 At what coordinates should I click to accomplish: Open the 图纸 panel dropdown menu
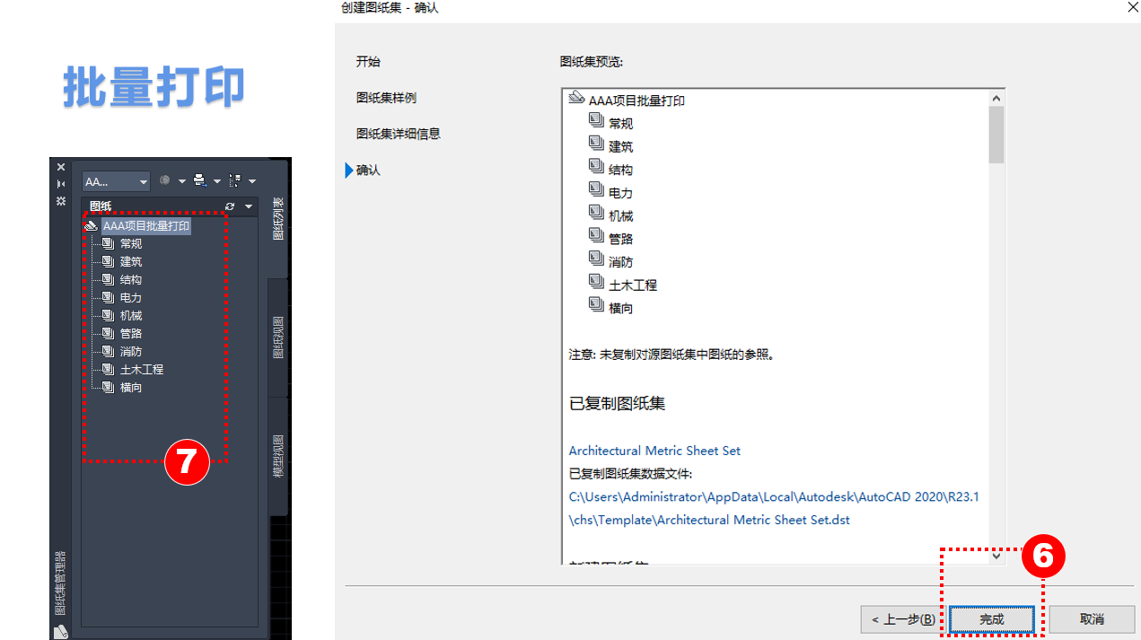coord(249,206)
